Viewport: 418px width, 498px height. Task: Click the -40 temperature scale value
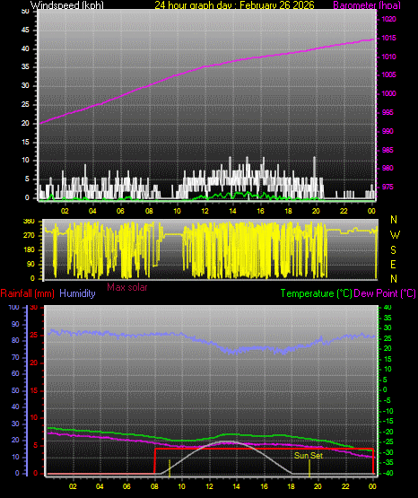388,473
